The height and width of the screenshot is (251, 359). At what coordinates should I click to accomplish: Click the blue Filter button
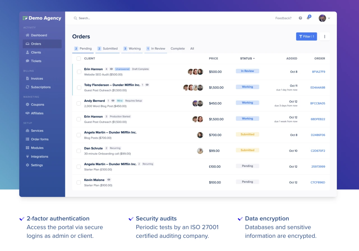(307, 36)
